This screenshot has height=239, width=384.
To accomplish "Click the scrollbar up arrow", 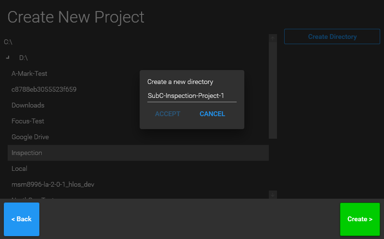I will pyautogui.click(x=273, y=38).
